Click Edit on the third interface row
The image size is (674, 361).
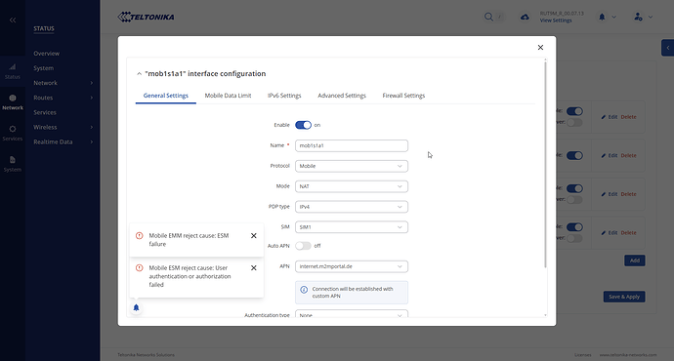[610, 194]
